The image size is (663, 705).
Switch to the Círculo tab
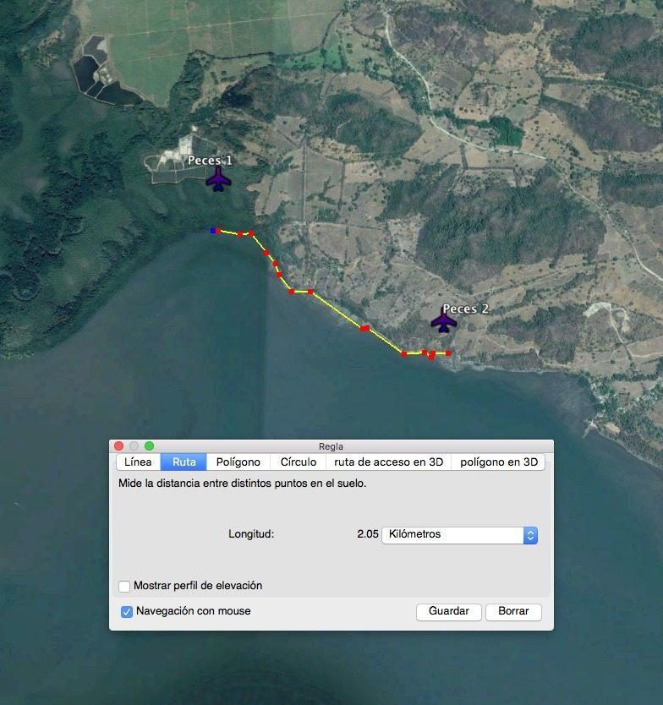298,462
